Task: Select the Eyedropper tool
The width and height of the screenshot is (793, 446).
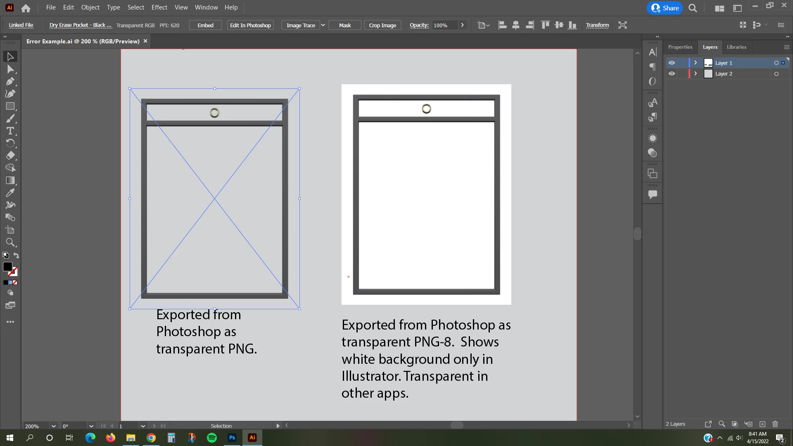Action: (10, 193)
